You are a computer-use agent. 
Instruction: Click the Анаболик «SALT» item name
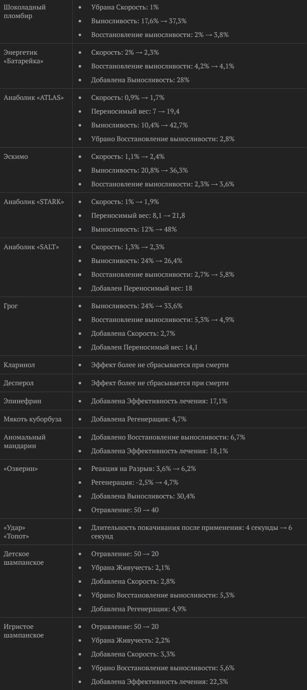click(x=31, y=247)
